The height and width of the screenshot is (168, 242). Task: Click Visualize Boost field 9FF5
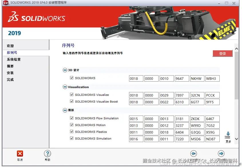(213, 102)
